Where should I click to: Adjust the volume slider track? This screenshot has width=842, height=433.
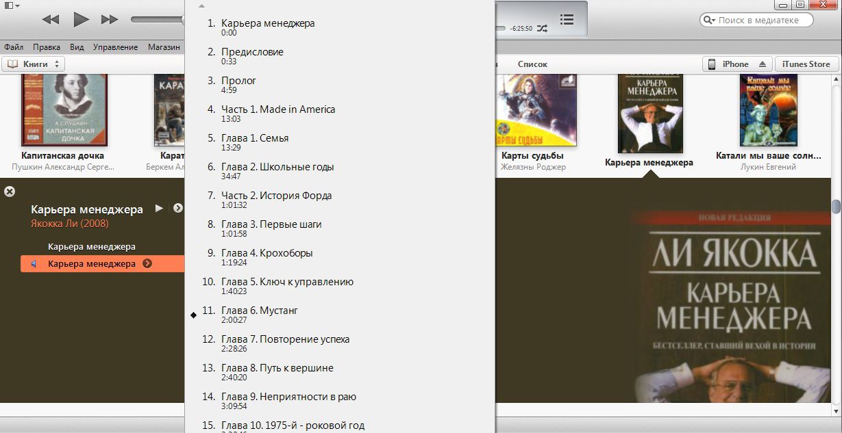[x=158, y=19]
